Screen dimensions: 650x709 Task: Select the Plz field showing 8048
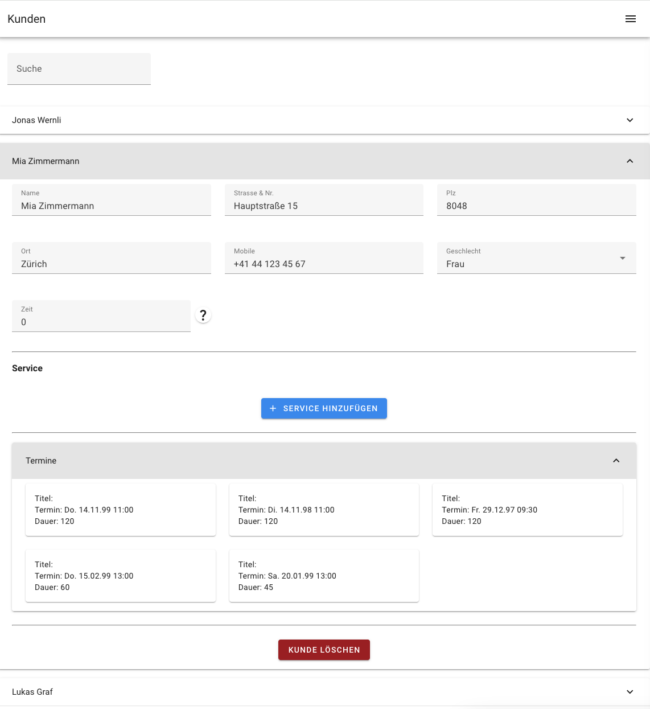coord(536,206)
